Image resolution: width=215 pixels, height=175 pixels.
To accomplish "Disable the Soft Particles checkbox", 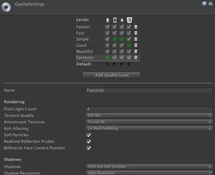I will click(89, 135).
